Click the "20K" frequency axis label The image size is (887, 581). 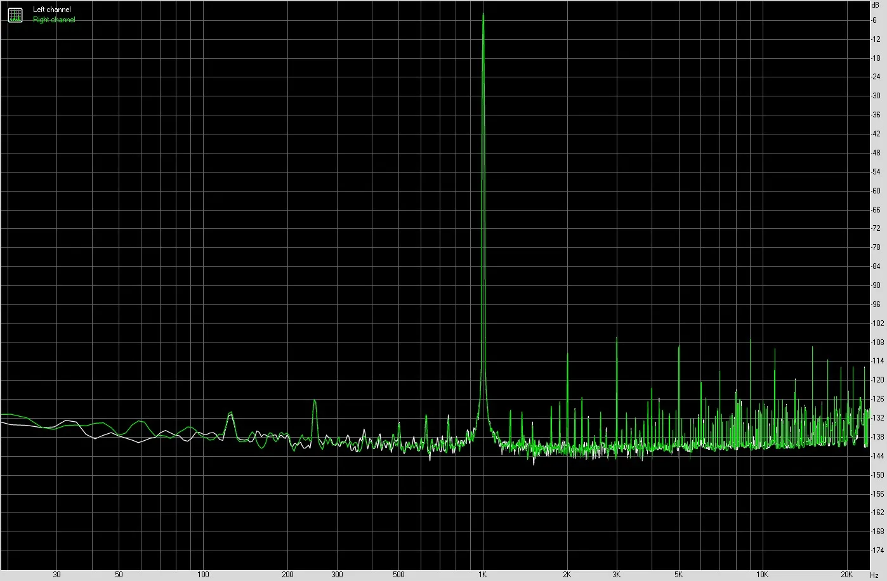point(847,575)
